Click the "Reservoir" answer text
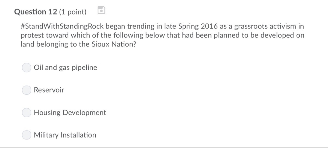 [49, 90]
